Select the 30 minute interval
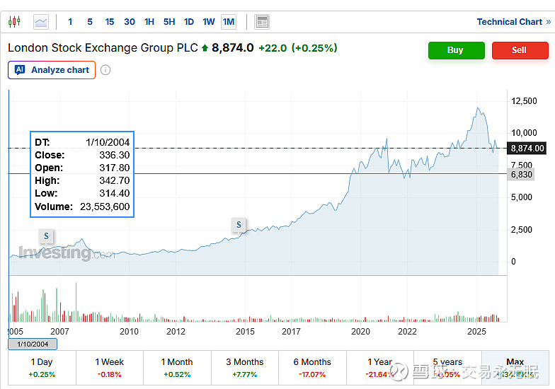Image resolution: width=555 pixels, height=389 pixels. [129, 22]
